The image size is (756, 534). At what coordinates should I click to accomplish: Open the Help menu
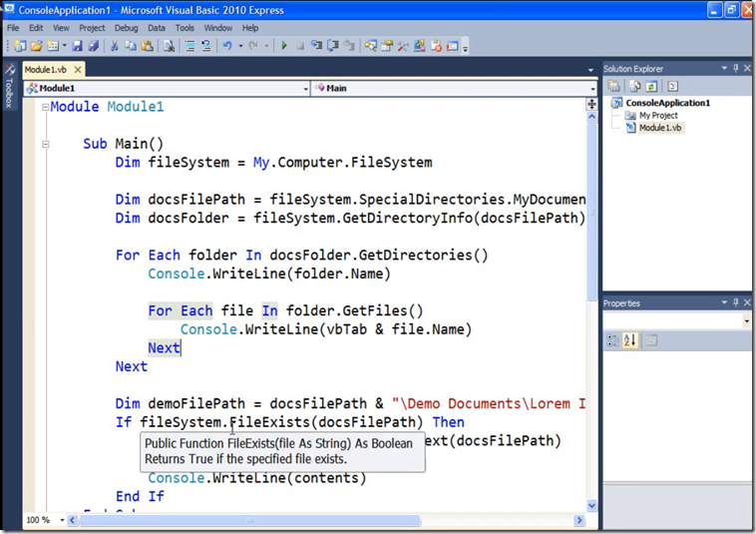[x=249, y=28]
